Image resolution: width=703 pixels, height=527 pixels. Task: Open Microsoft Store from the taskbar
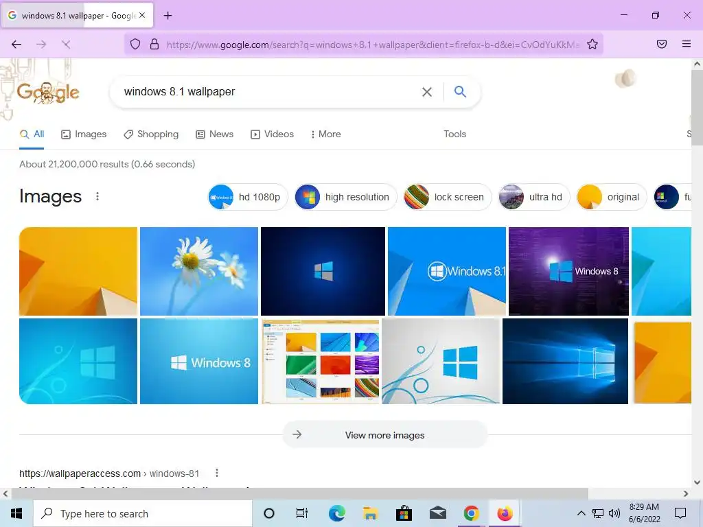pyautogui.click(x=404, y=513)
